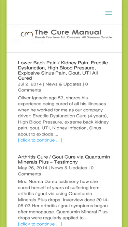Click The Cure Manual site title

pyautogui.click(x=68, y=32)
